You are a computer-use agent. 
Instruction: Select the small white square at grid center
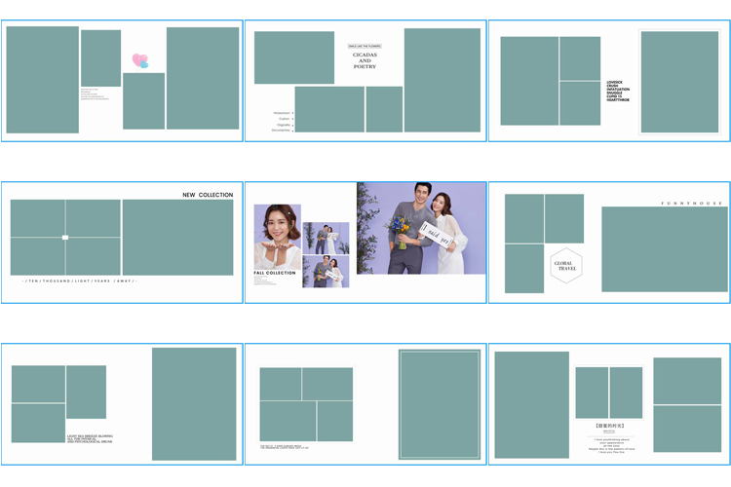coord(65,238)
